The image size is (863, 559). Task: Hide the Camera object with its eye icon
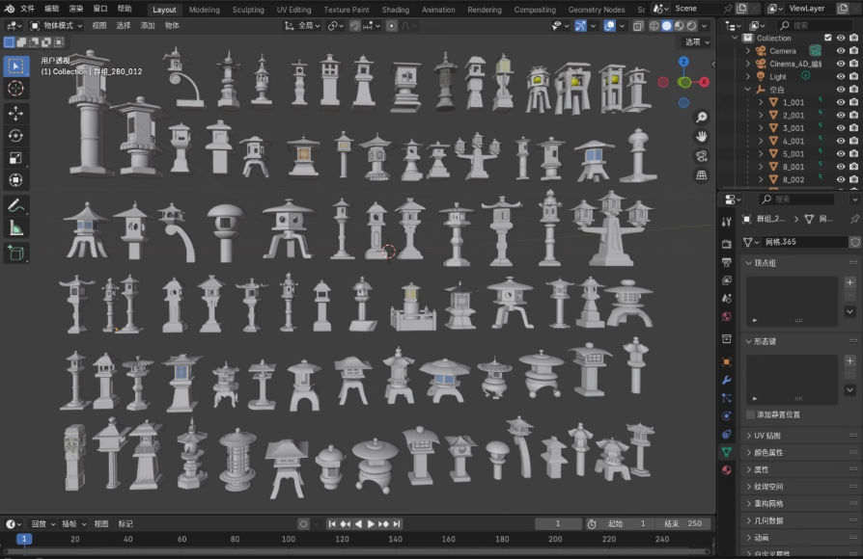tap(840, 50)
